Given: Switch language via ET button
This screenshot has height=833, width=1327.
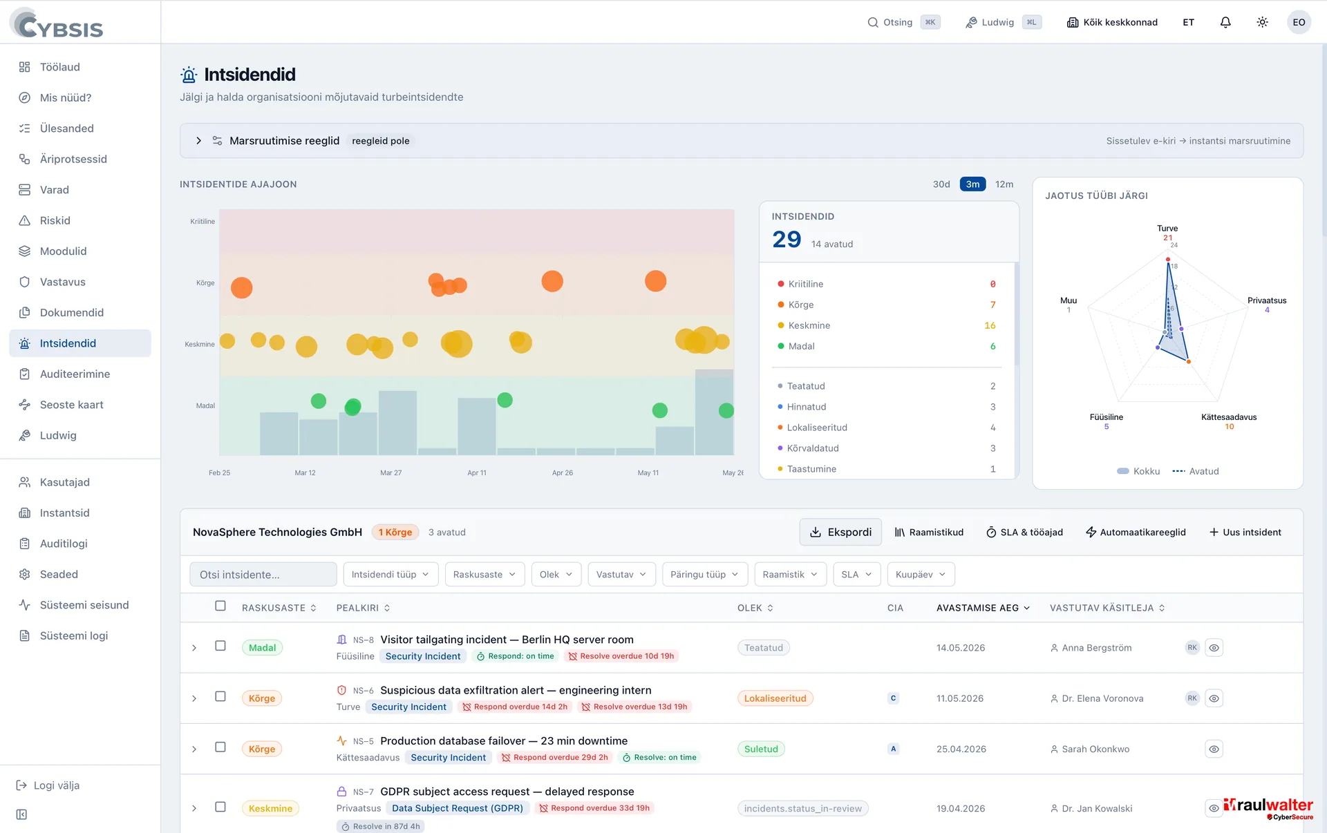Looking at the screenshot, I should [1188, 22].
